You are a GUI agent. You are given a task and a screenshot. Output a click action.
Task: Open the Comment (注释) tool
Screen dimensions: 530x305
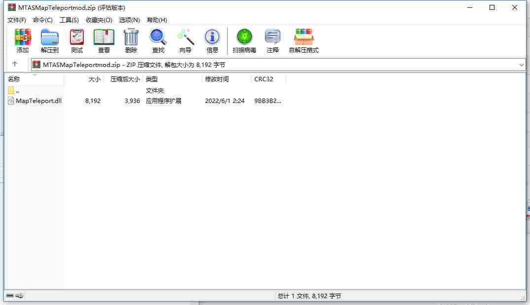click(273, 40)
